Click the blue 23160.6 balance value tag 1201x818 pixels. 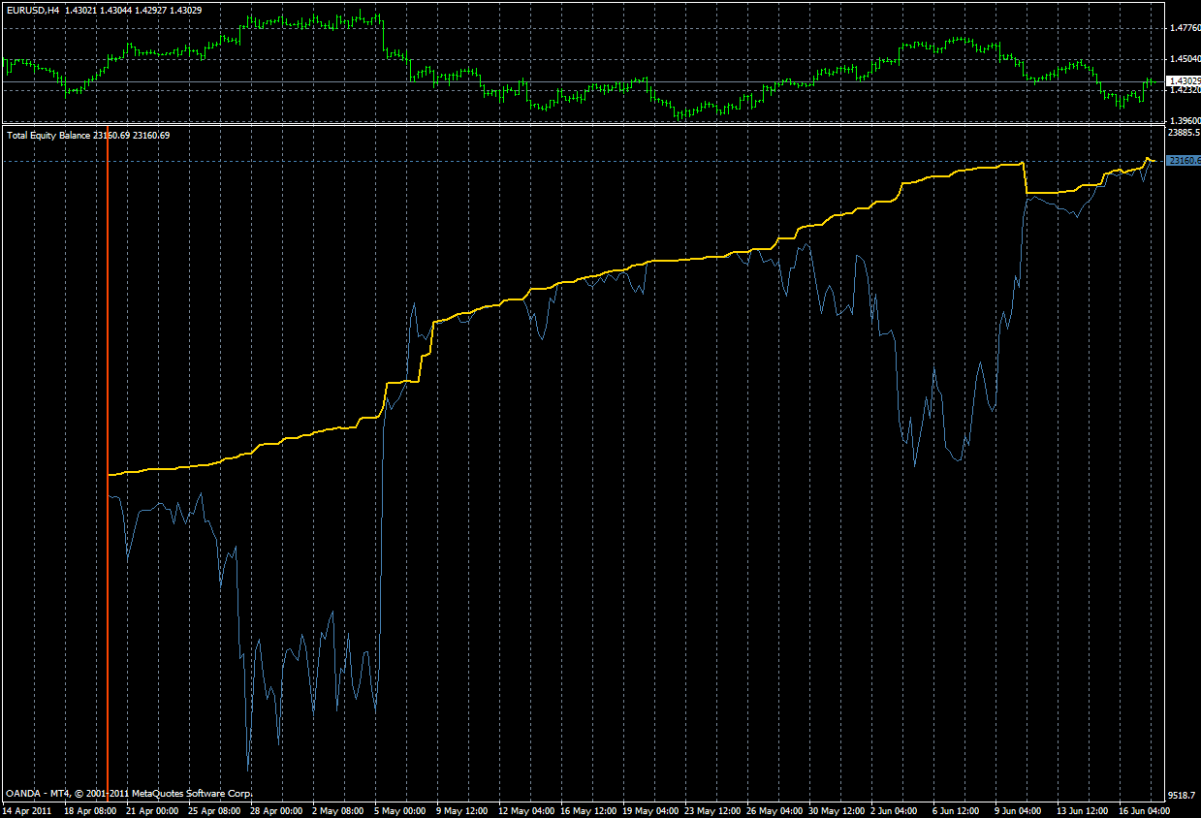[1183, 161]
